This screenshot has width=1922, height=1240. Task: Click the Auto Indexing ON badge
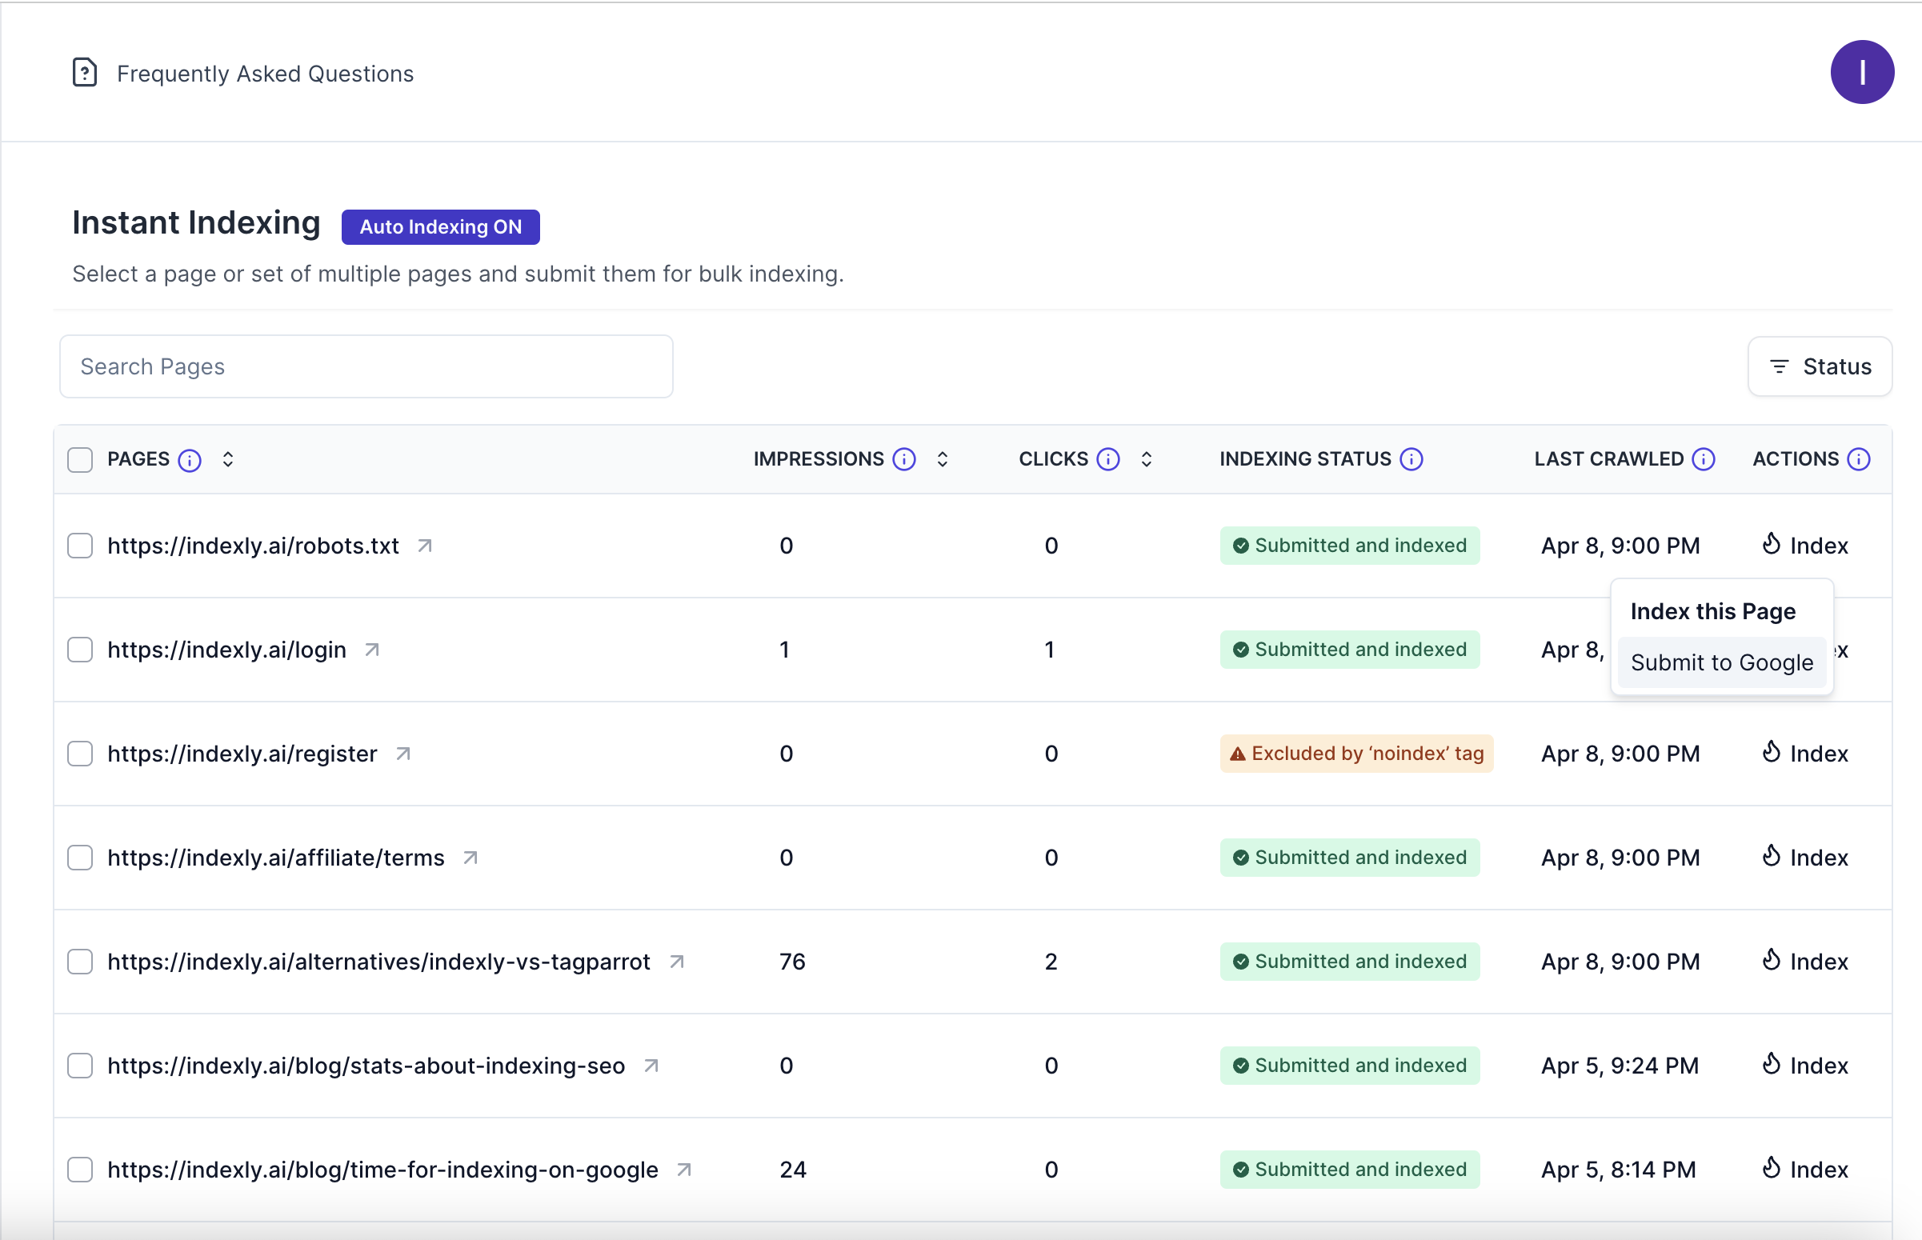[440, 227]
